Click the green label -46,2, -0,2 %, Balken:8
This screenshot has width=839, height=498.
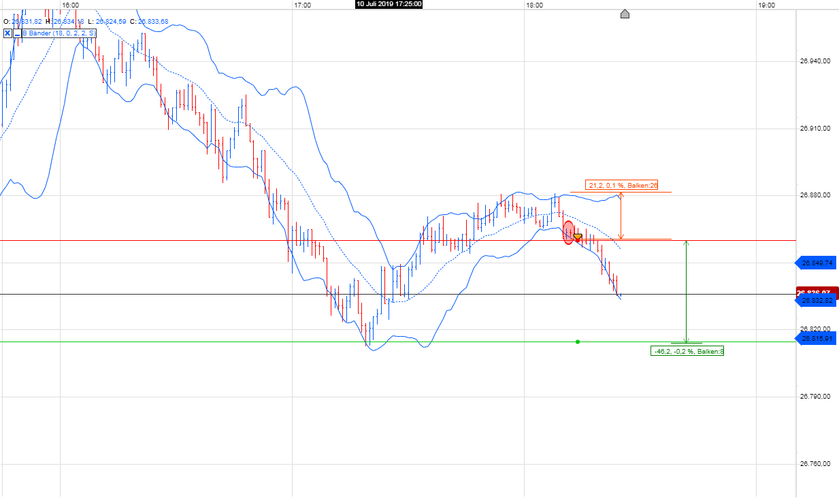tap(689, 351)
